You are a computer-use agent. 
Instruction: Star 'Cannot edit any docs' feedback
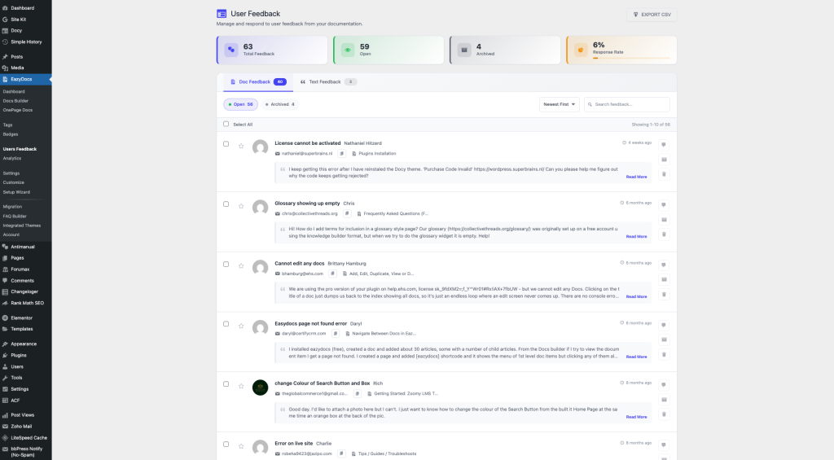click(x=241, y=266)
